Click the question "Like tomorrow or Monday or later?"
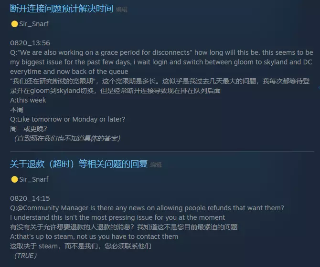Screen dimensions: 320x267 point(67,119)
